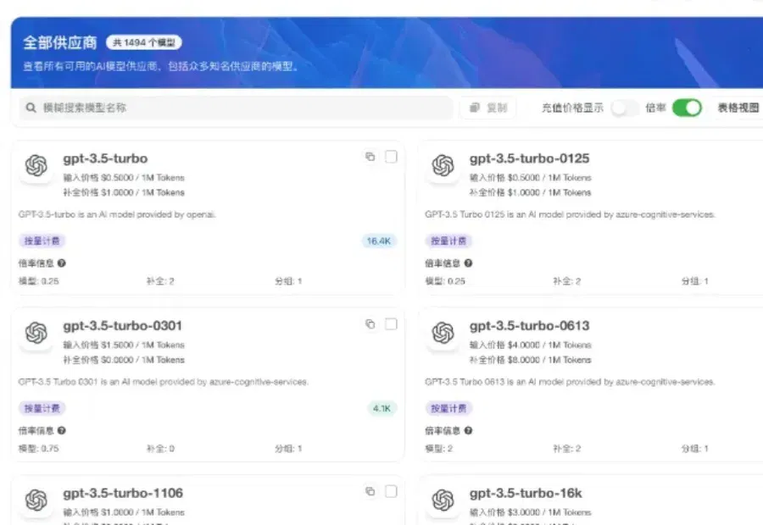Viewport: 763px width, 525px height.
Task: Switch to 表格视图 table view
Action: (x=738, y=108)
